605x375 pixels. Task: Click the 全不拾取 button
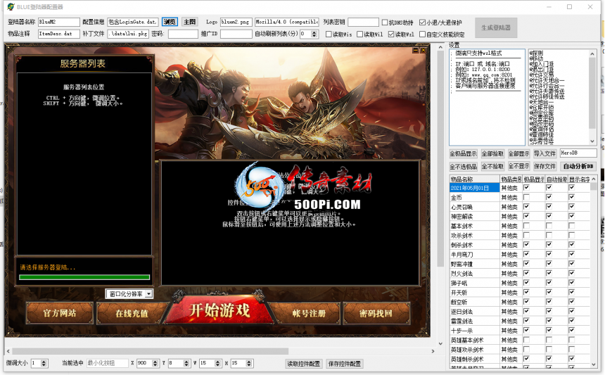click(x=492, y=166)
